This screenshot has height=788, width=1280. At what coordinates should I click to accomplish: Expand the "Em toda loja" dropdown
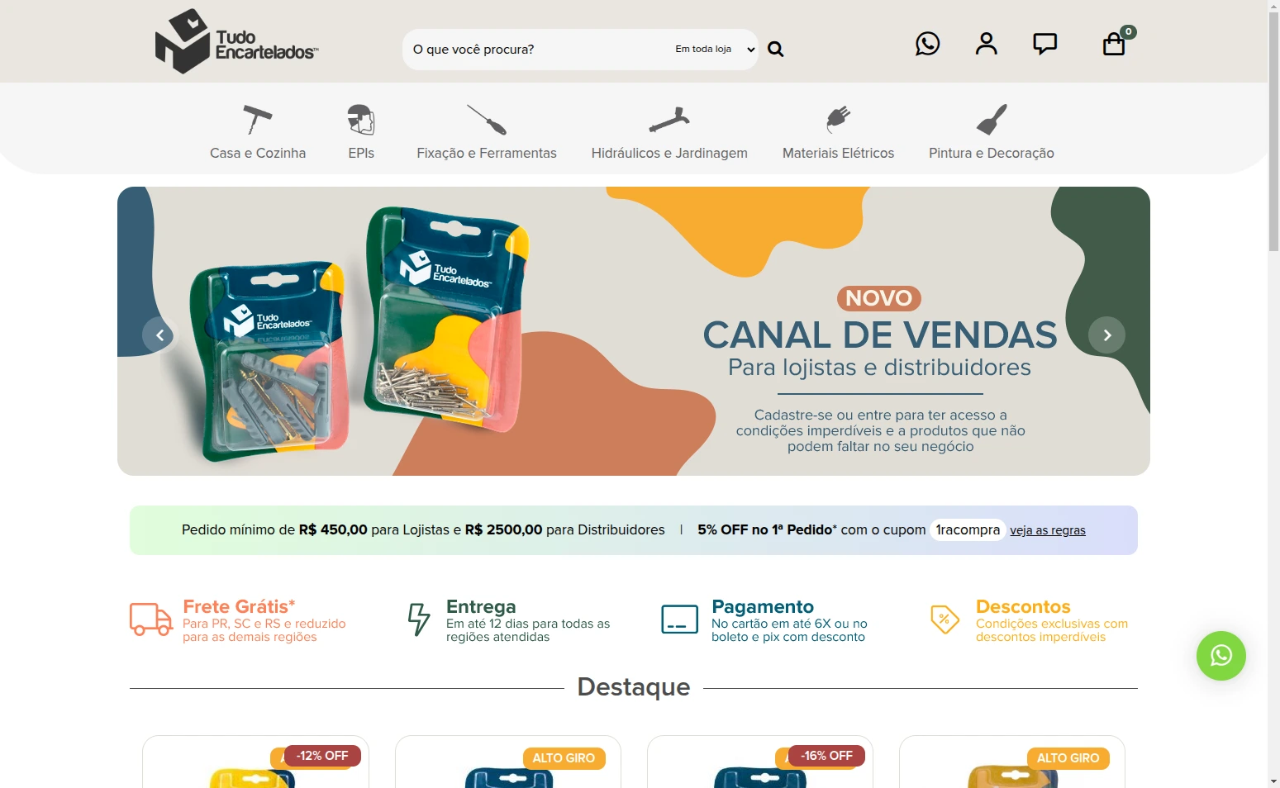(714, 50)
